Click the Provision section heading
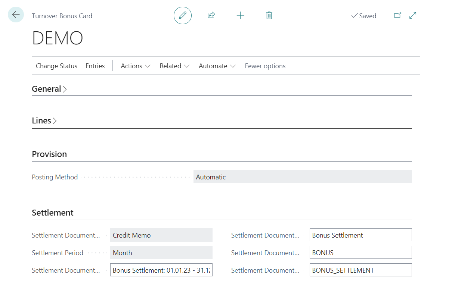This screenshot has width=452, height=298. click(49, 154)
